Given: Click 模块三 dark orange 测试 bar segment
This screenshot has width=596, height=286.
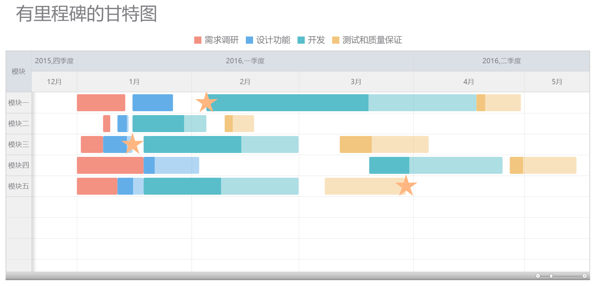Looking at the screenshot, I should (355, 144).
